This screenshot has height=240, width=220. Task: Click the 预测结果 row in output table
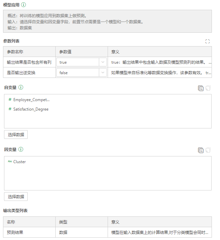pyautogui.click(x=15, y=233)
